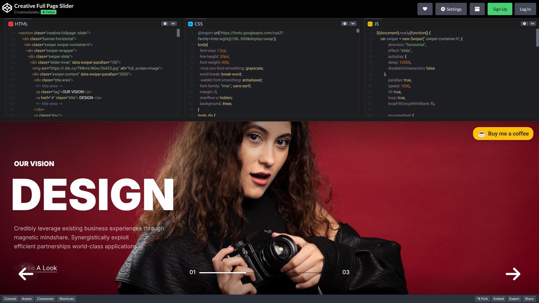539x303 pixels.
Task: Open the change view layout icon
Action: click(x=477, y=9)
